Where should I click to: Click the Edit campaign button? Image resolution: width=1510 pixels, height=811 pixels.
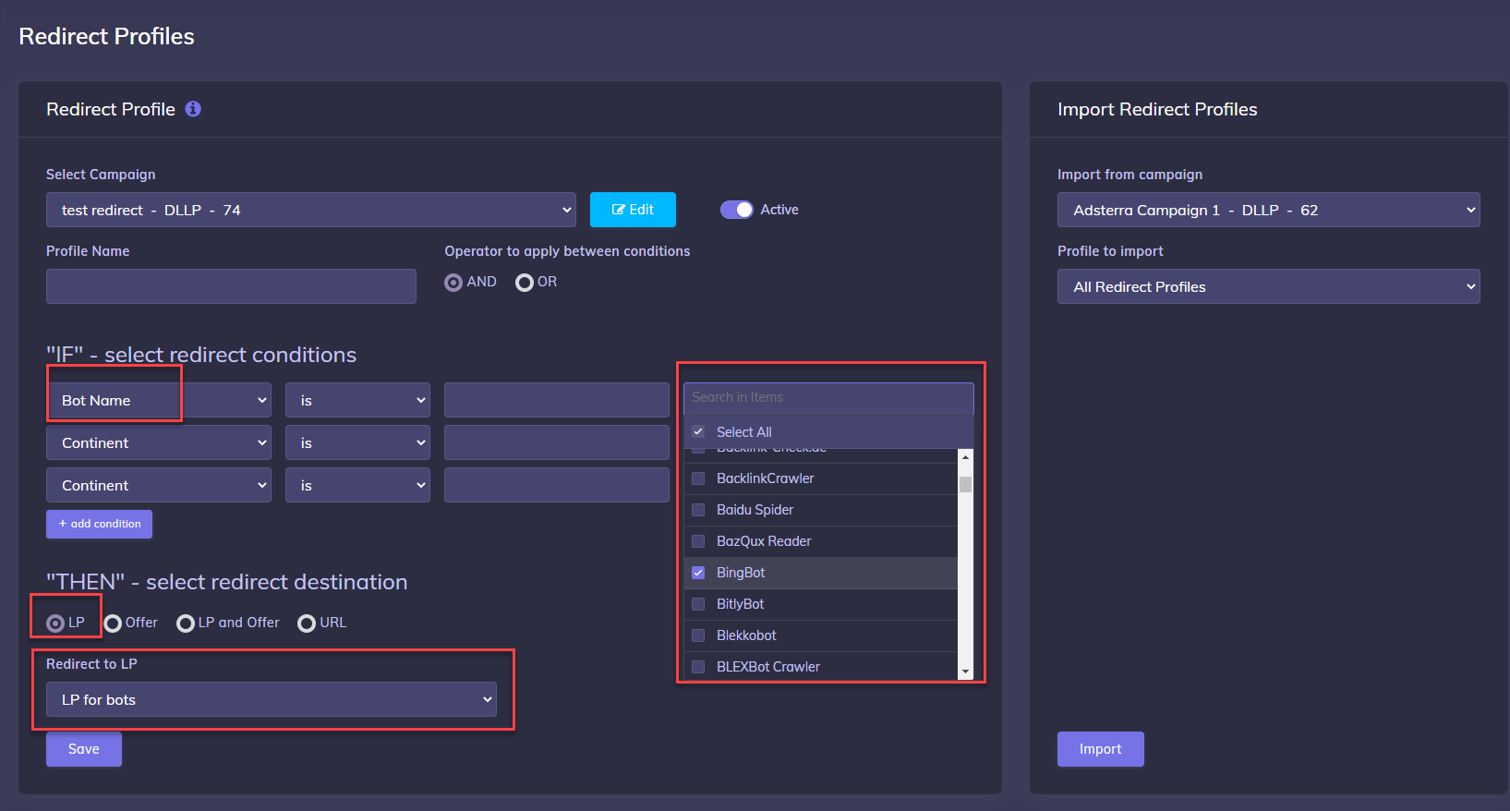(633, 210)
